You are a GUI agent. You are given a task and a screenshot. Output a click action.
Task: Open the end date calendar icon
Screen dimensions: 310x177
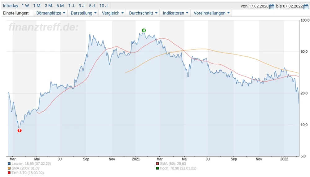coord(306,6)
